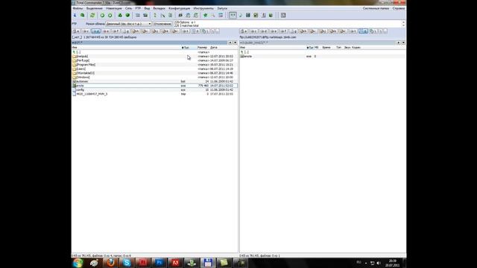
Task: Open the FTP menu
Action: pos(138,8)
